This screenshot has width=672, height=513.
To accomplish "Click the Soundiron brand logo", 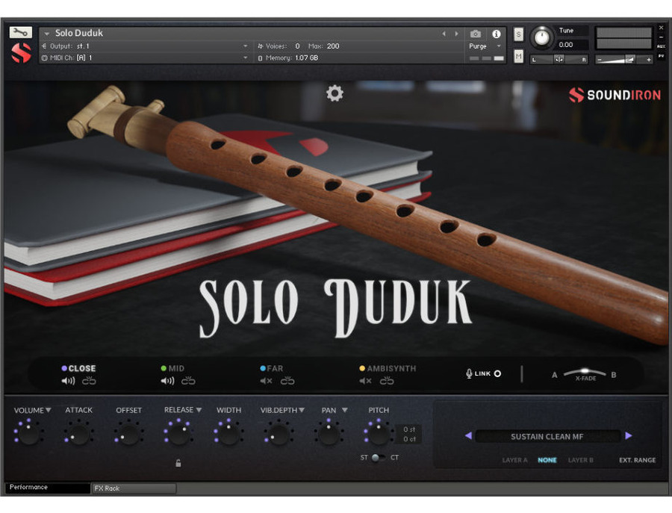I will 615,95.
